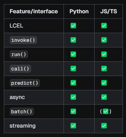Click the streaming row label
126x137 pixels.
tap(23, 126)
